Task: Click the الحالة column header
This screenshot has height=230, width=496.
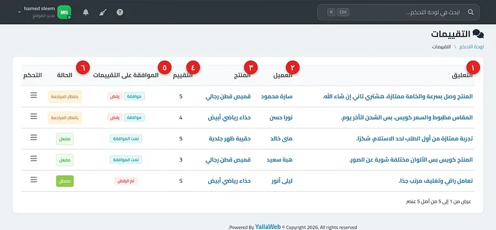Action: tap(64, 75)
